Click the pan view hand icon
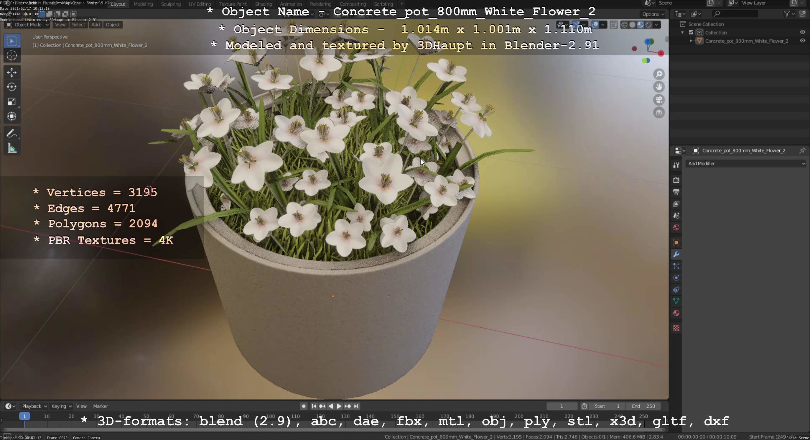This screenshot has height=440, width=810. 659,87
